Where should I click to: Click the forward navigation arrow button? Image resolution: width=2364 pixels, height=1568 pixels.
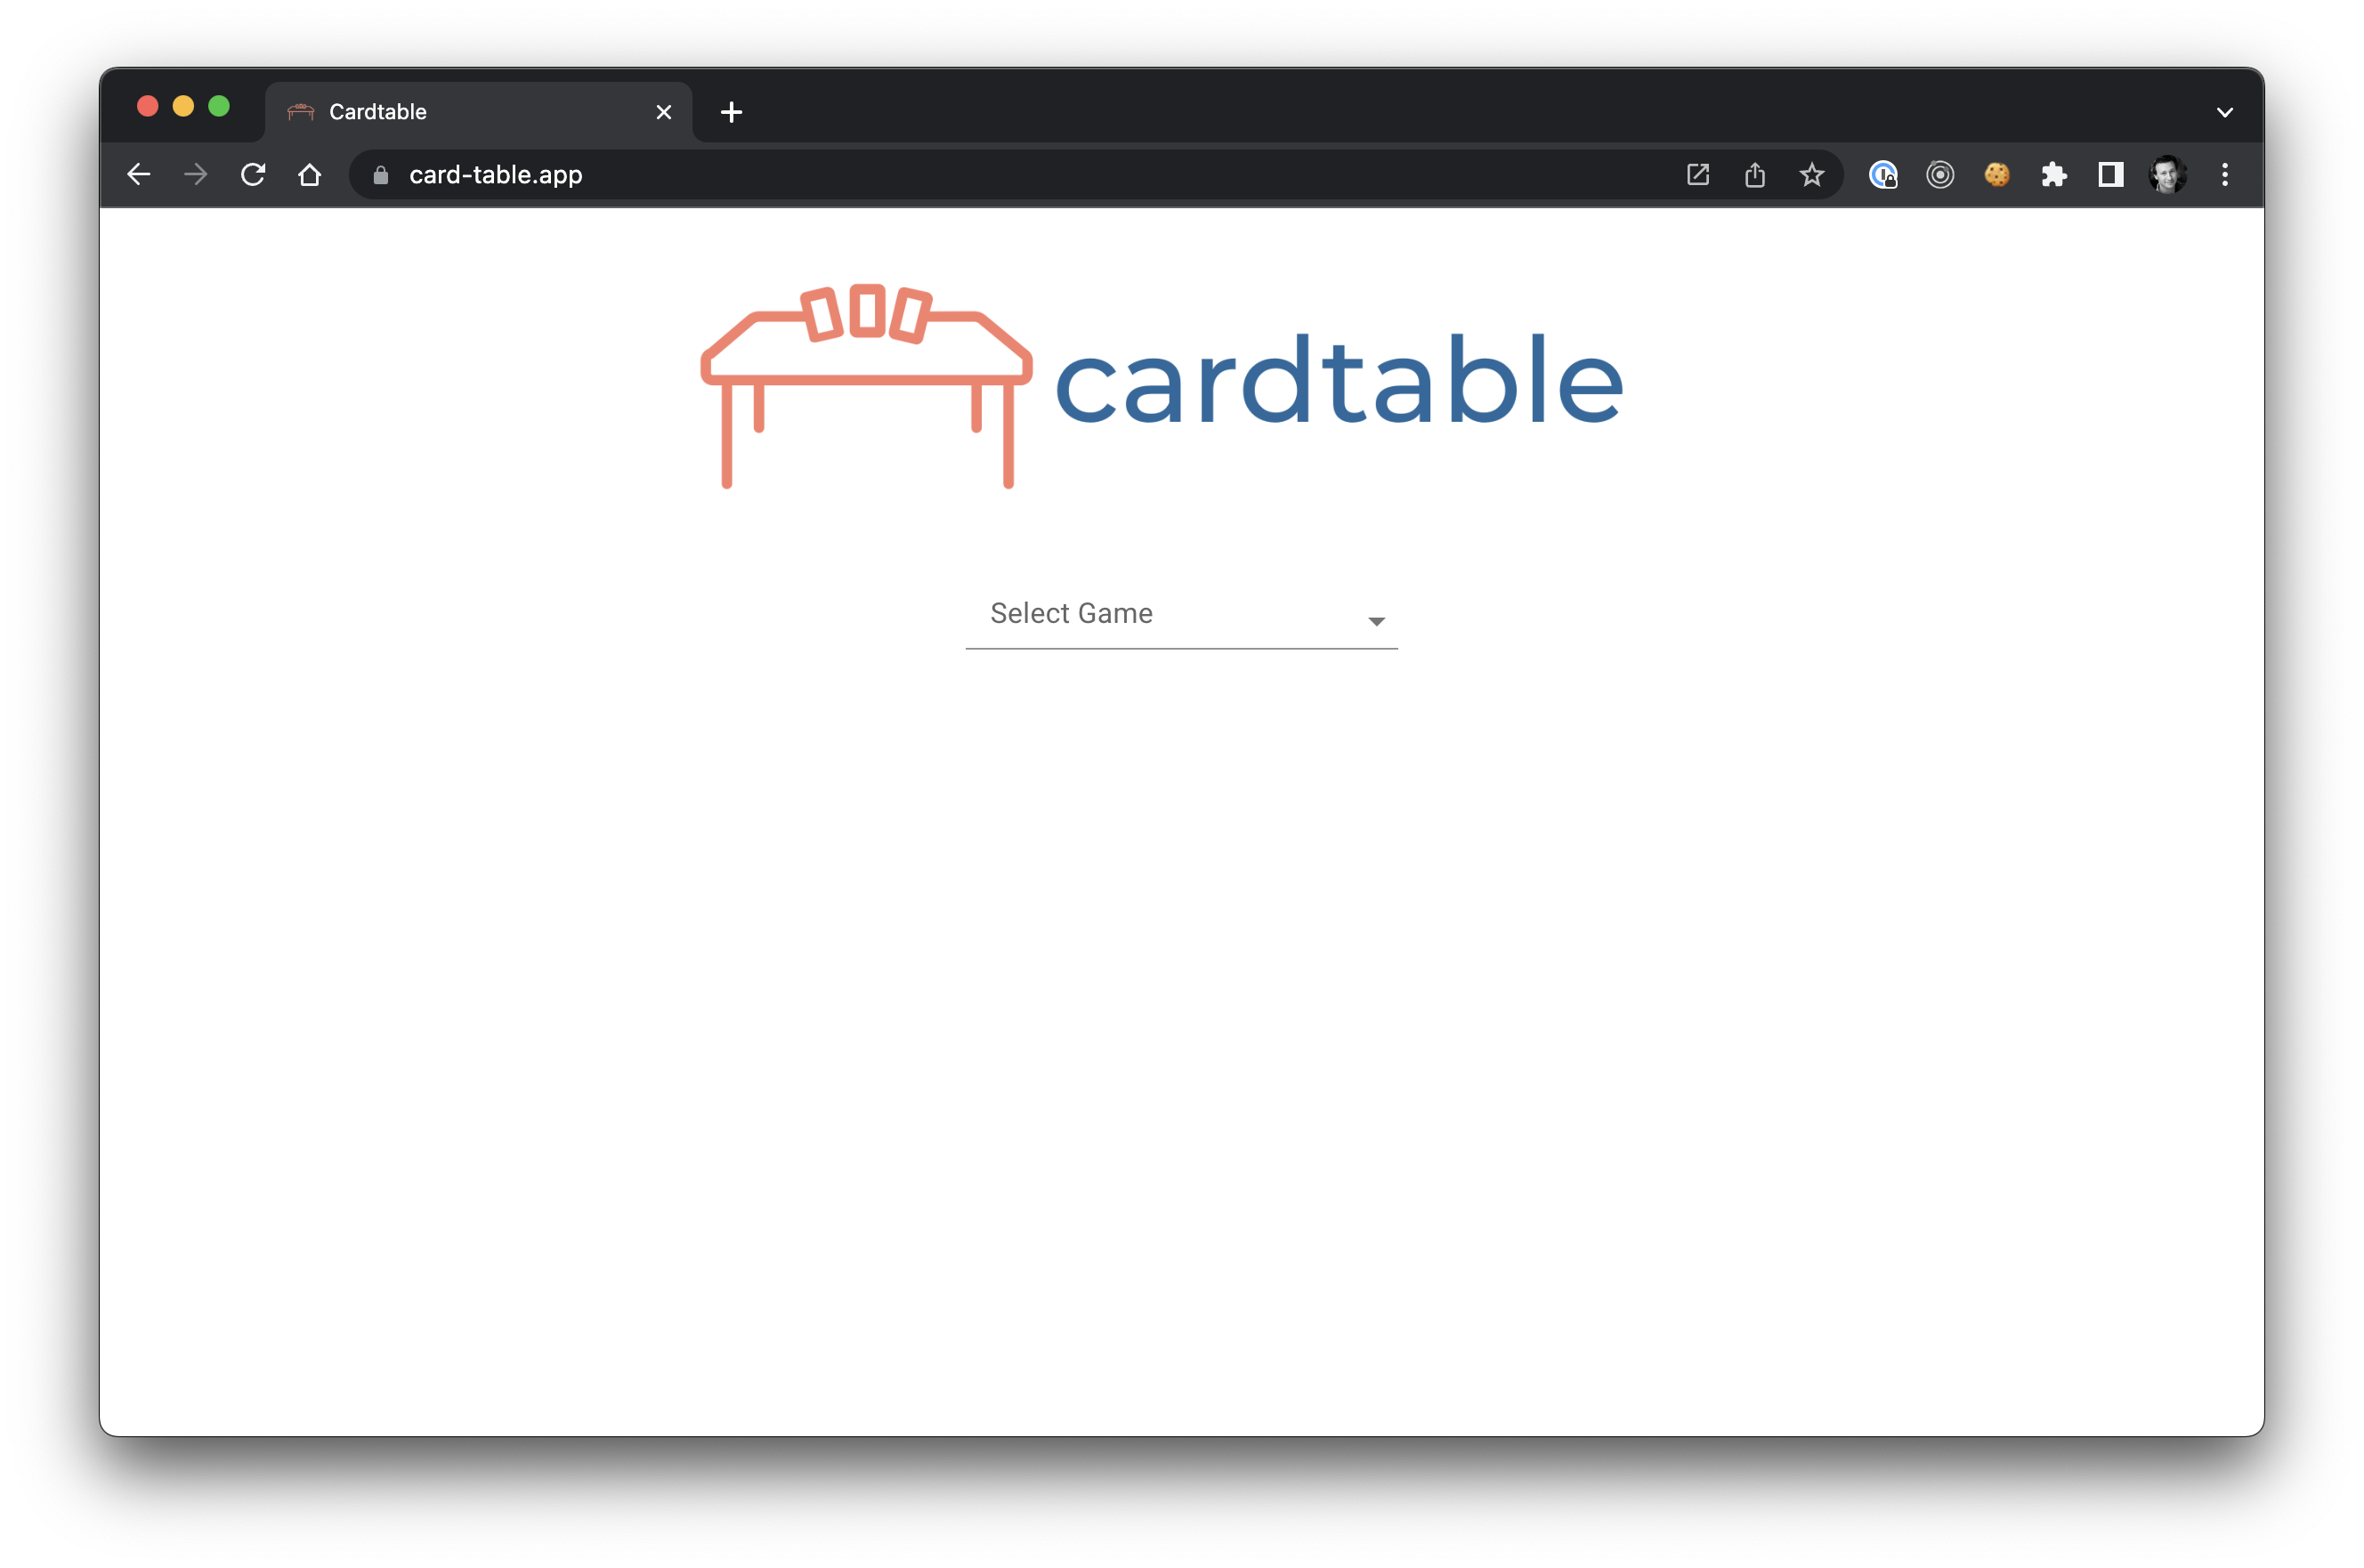pos(198,174)
